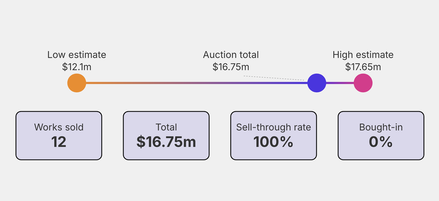
Task: Click the $16.75m value under Auction total
Action: 231,67
